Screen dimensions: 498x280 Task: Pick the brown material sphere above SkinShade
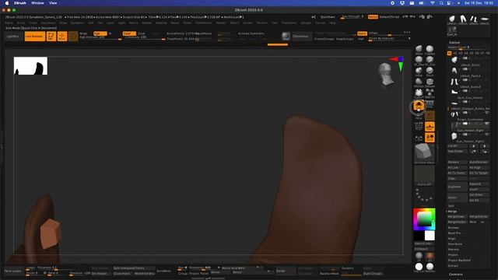[430, 256]
